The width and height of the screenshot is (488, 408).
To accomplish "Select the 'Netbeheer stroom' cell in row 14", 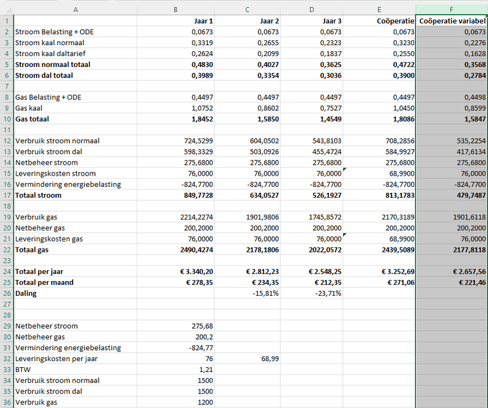I will click(75, 162).
